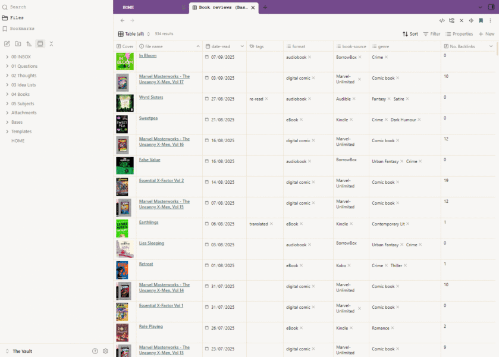Click the source code view icon

(442, 21)
